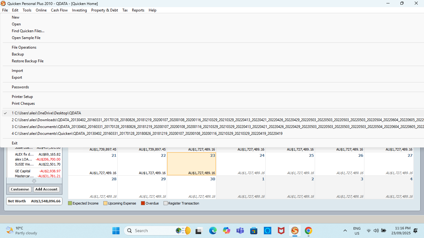Choose Printer Setup
Screen dimensions: 424x238
pyautogui.click(x=22, y=97)
